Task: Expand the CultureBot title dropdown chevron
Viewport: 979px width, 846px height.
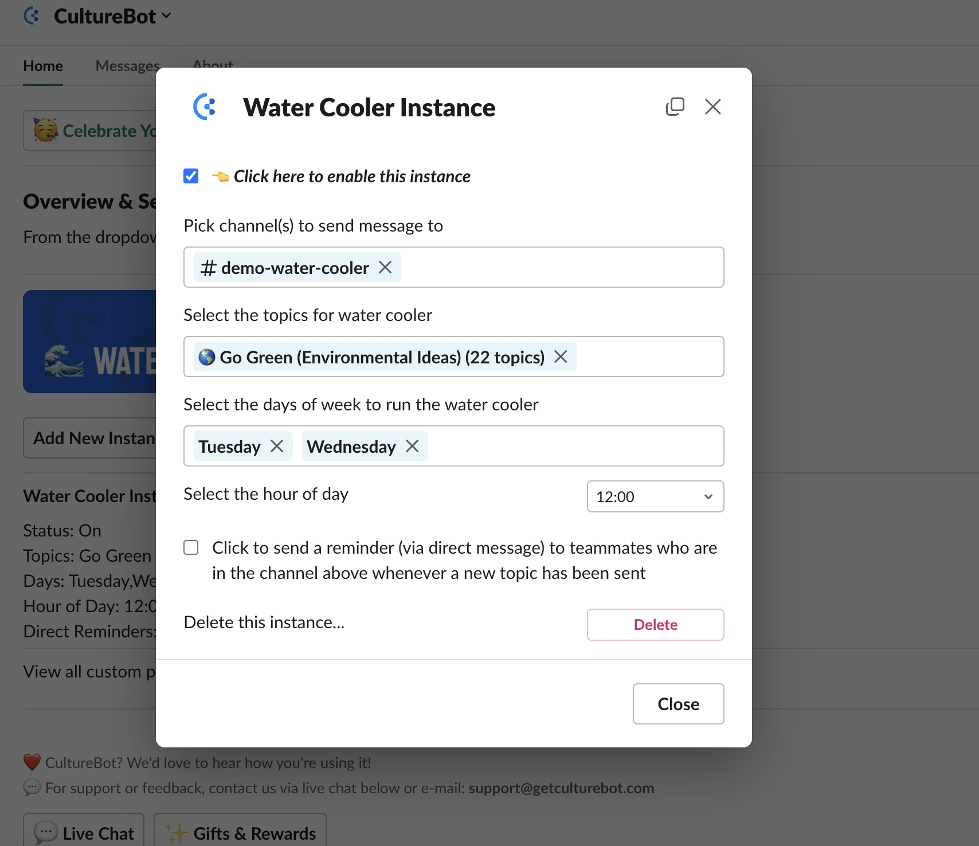Action: click(x=166, y=16)
